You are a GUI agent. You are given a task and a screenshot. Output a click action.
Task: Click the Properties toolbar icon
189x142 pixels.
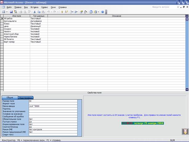tap(82, 12)
